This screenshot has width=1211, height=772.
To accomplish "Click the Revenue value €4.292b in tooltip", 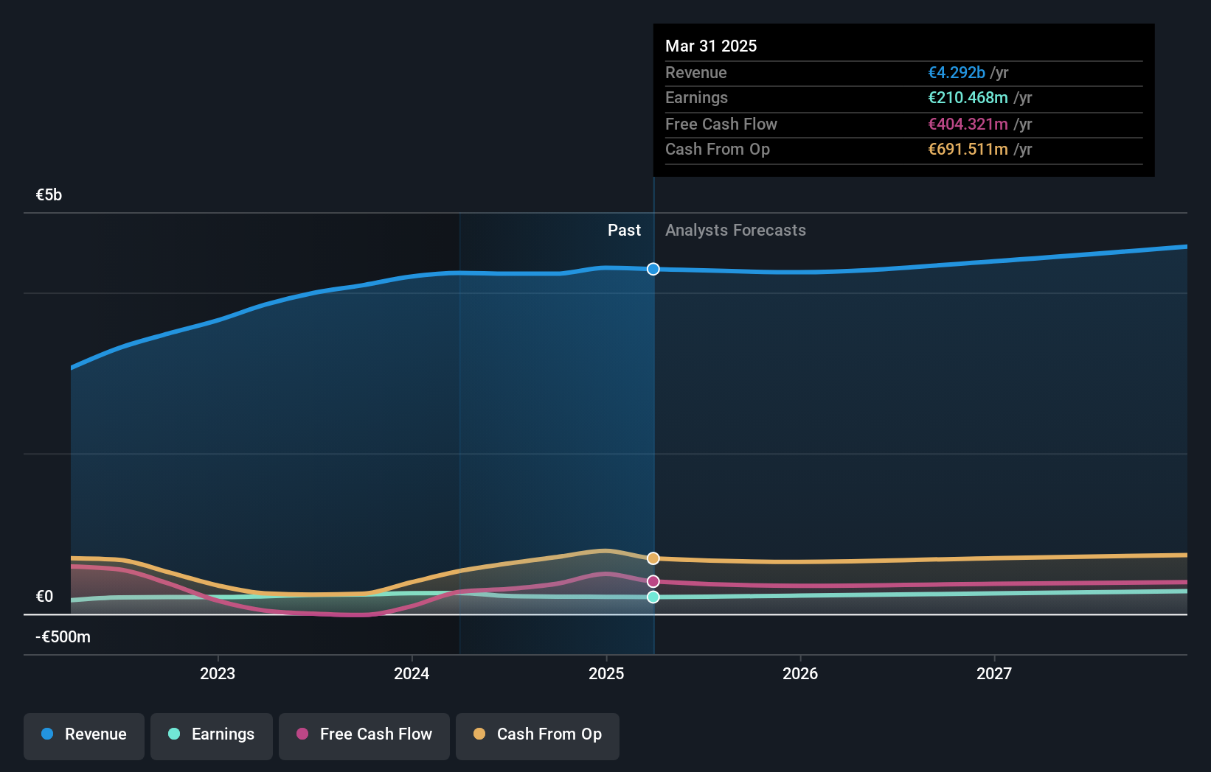I will [x=957, y=72].
